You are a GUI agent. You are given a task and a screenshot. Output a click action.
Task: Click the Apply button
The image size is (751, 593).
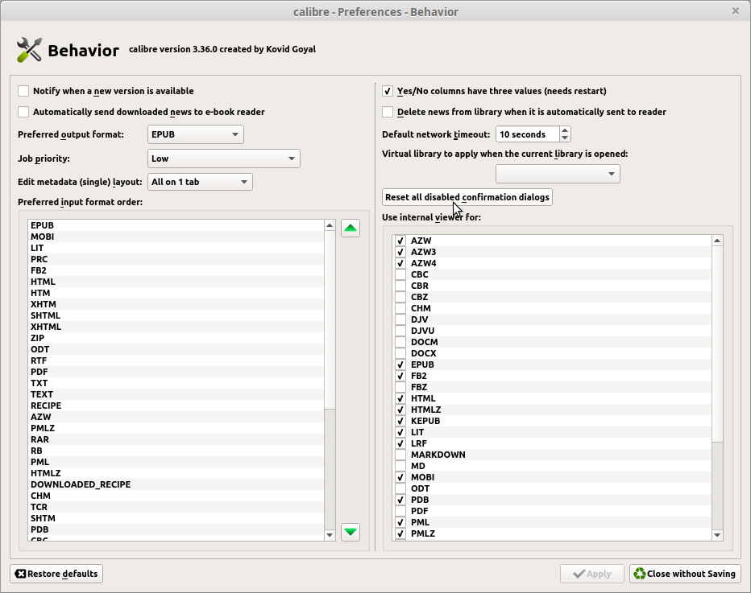pos(592,574)
